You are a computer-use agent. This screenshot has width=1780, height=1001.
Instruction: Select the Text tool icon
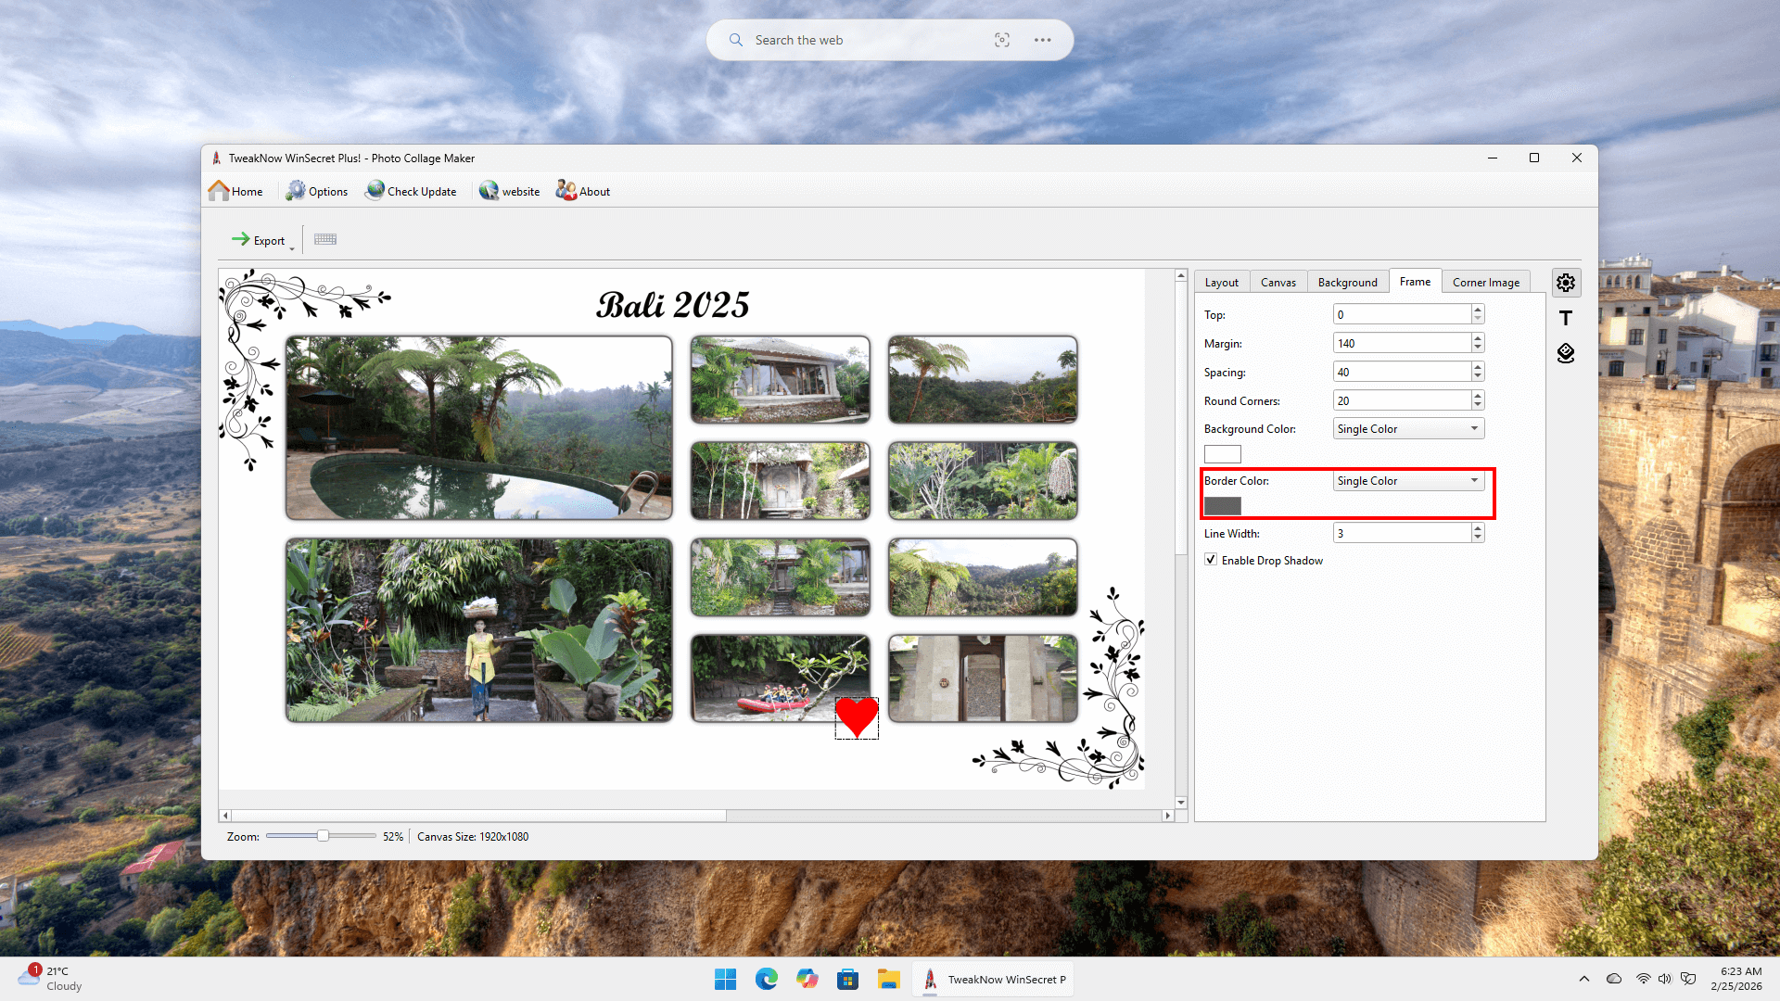[1566, 318]
